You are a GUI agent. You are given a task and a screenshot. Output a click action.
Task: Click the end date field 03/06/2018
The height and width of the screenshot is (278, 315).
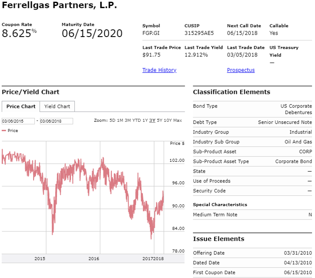click(56, 121)
